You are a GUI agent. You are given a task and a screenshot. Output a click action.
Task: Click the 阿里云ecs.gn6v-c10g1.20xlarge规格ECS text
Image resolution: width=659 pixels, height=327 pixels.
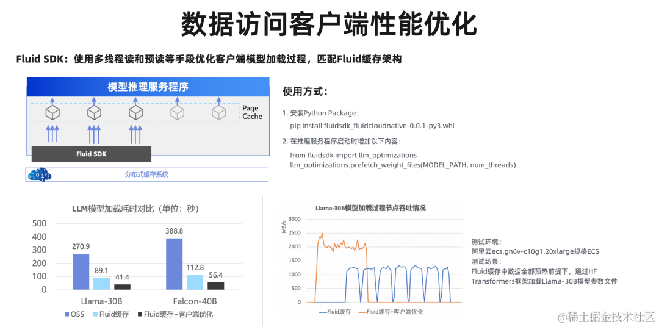coord(535,252)
